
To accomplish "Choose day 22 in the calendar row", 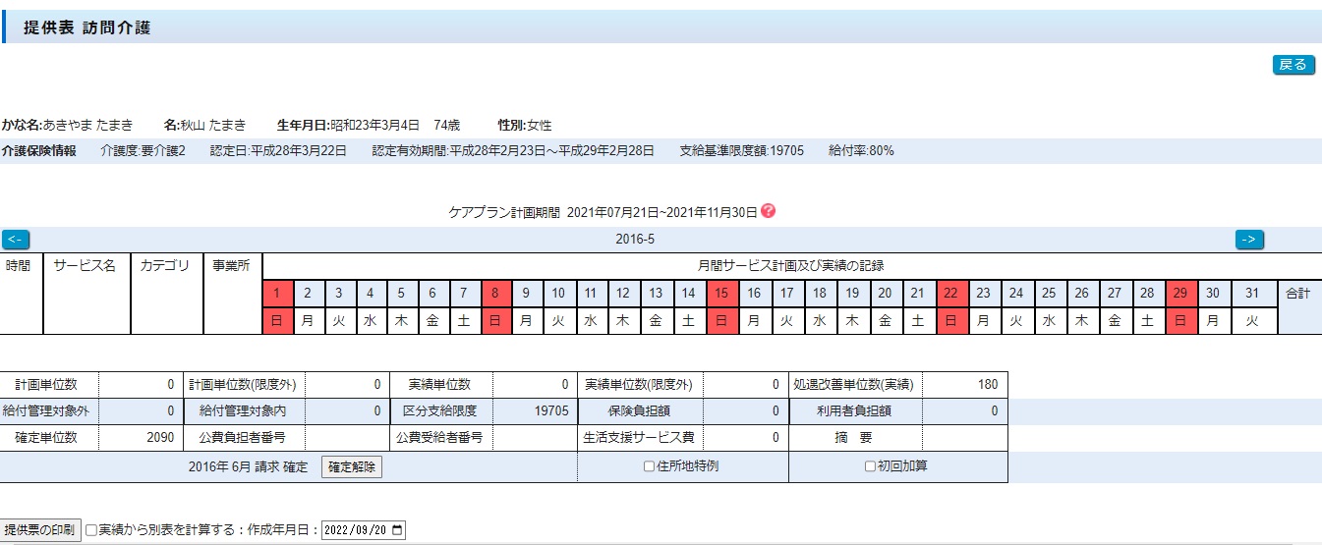I will pyautogui.click(x=951, y=293).
